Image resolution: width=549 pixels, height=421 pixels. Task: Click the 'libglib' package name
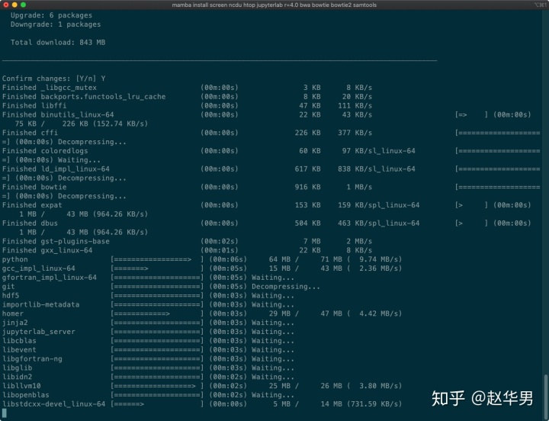click(x=17, y=368)
